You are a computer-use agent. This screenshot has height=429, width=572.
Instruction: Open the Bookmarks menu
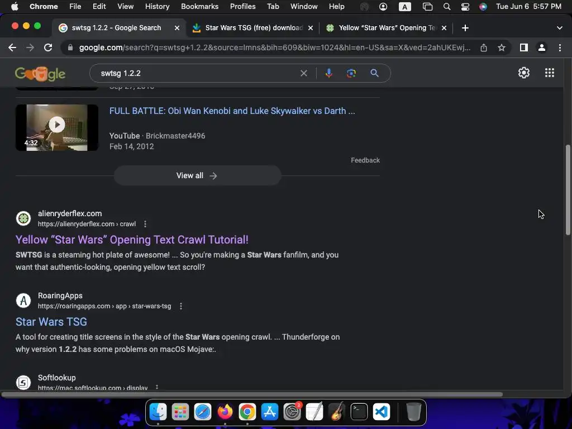[199, 6]
